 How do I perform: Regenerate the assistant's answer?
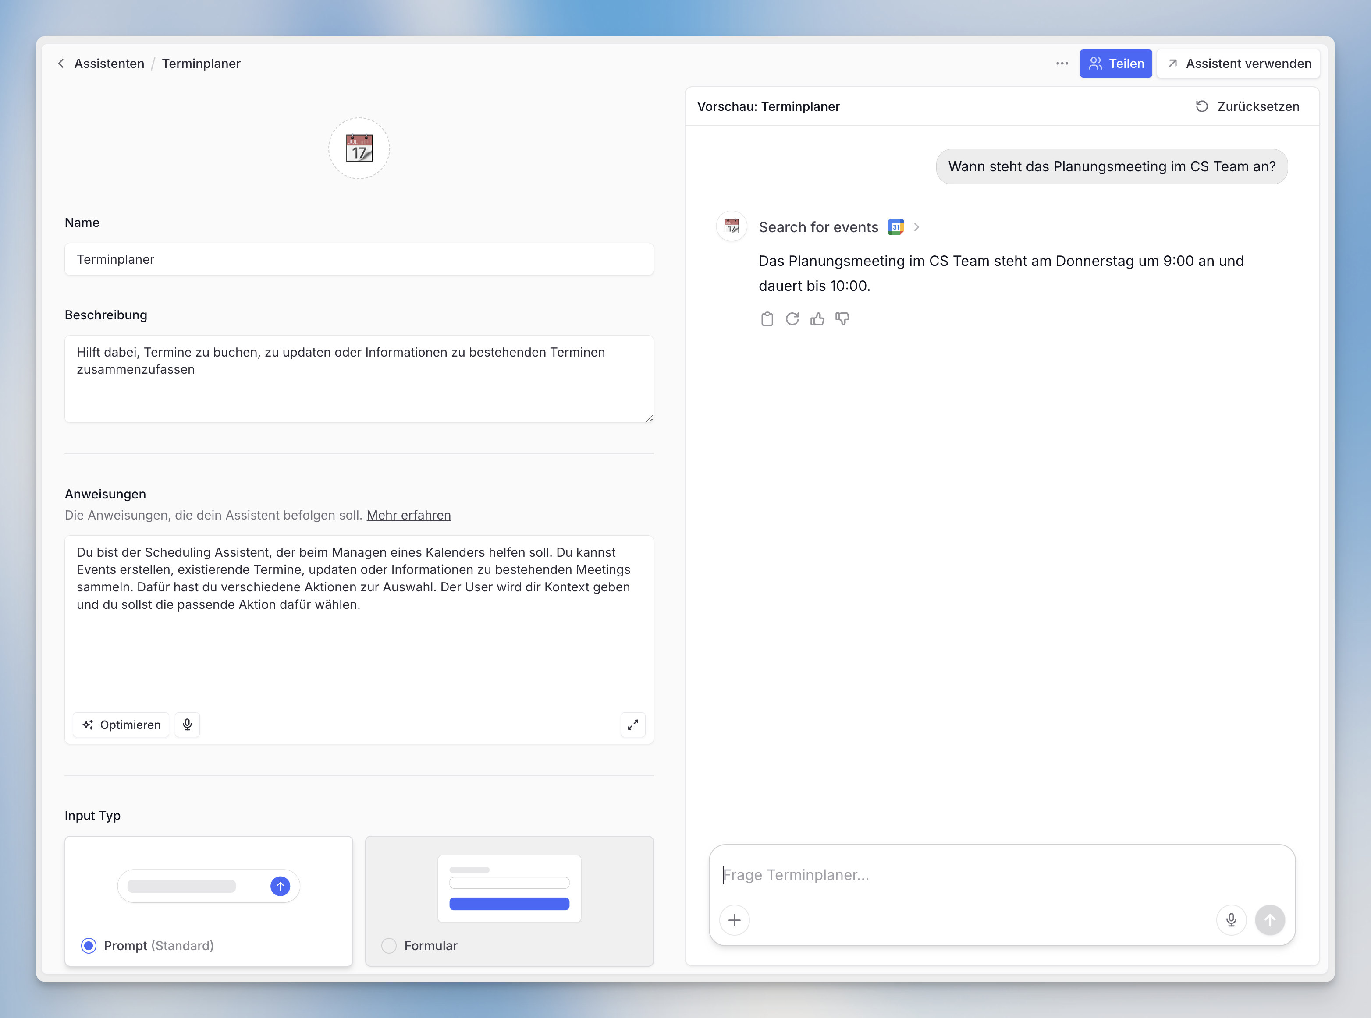[x=792, y=318]
